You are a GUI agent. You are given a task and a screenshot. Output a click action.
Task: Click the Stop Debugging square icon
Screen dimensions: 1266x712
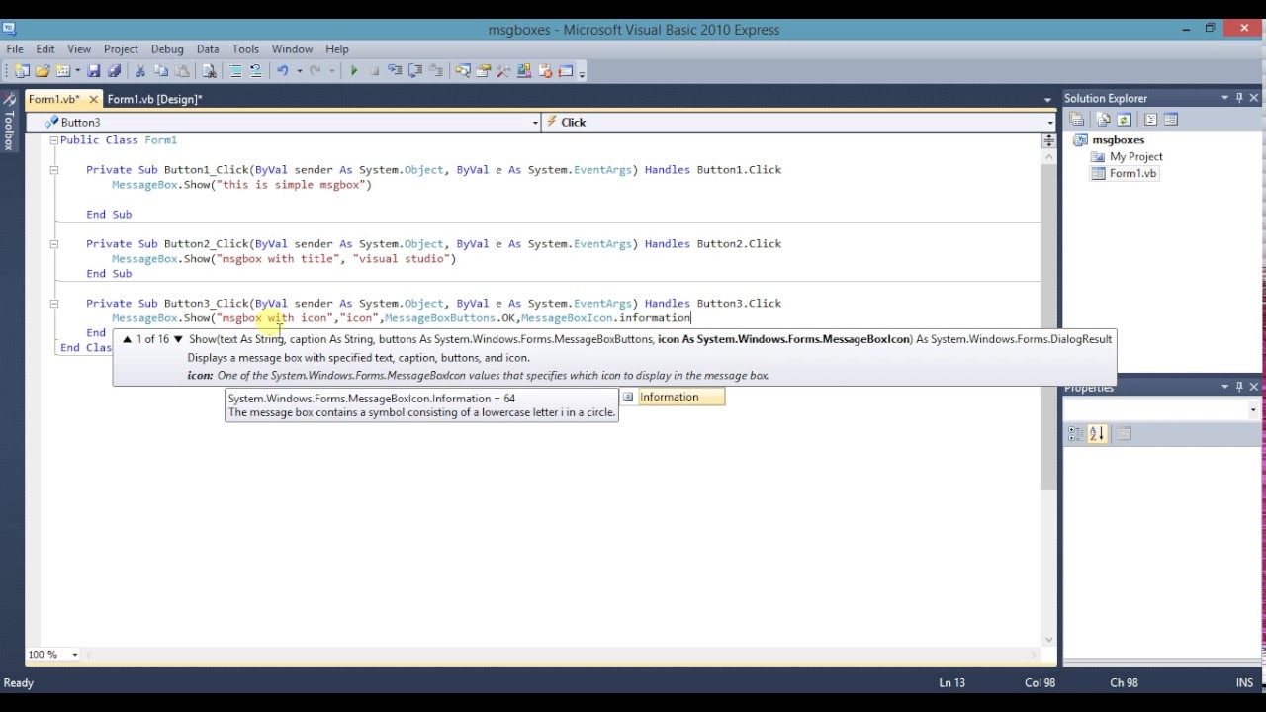pyautogui.click(x=374, y=71)
